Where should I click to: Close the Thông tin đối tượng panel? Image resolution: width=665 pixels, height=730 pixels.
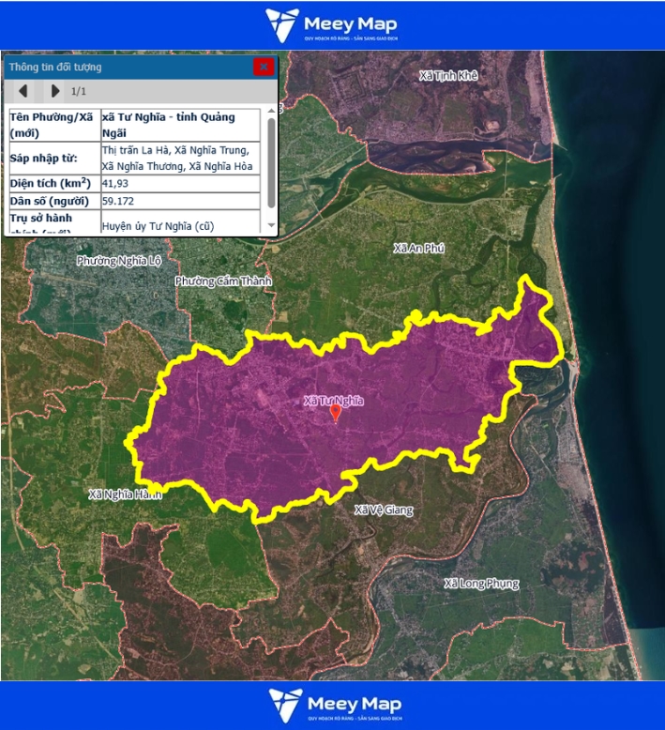click(x=264, y=67)
